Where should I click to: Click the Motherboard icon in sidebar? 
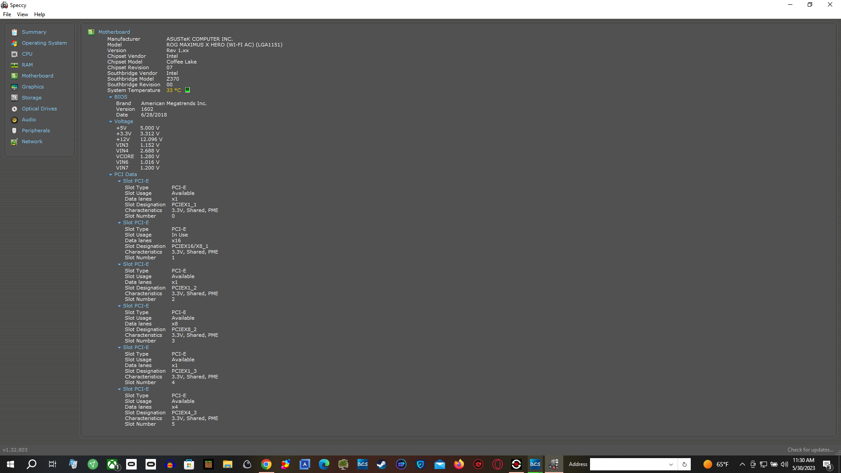(14, 76)
